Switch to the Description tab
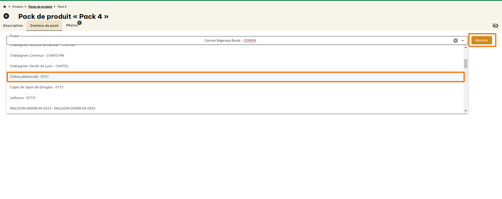The width and height of the screenshot is (502, 199). [13, 26]
